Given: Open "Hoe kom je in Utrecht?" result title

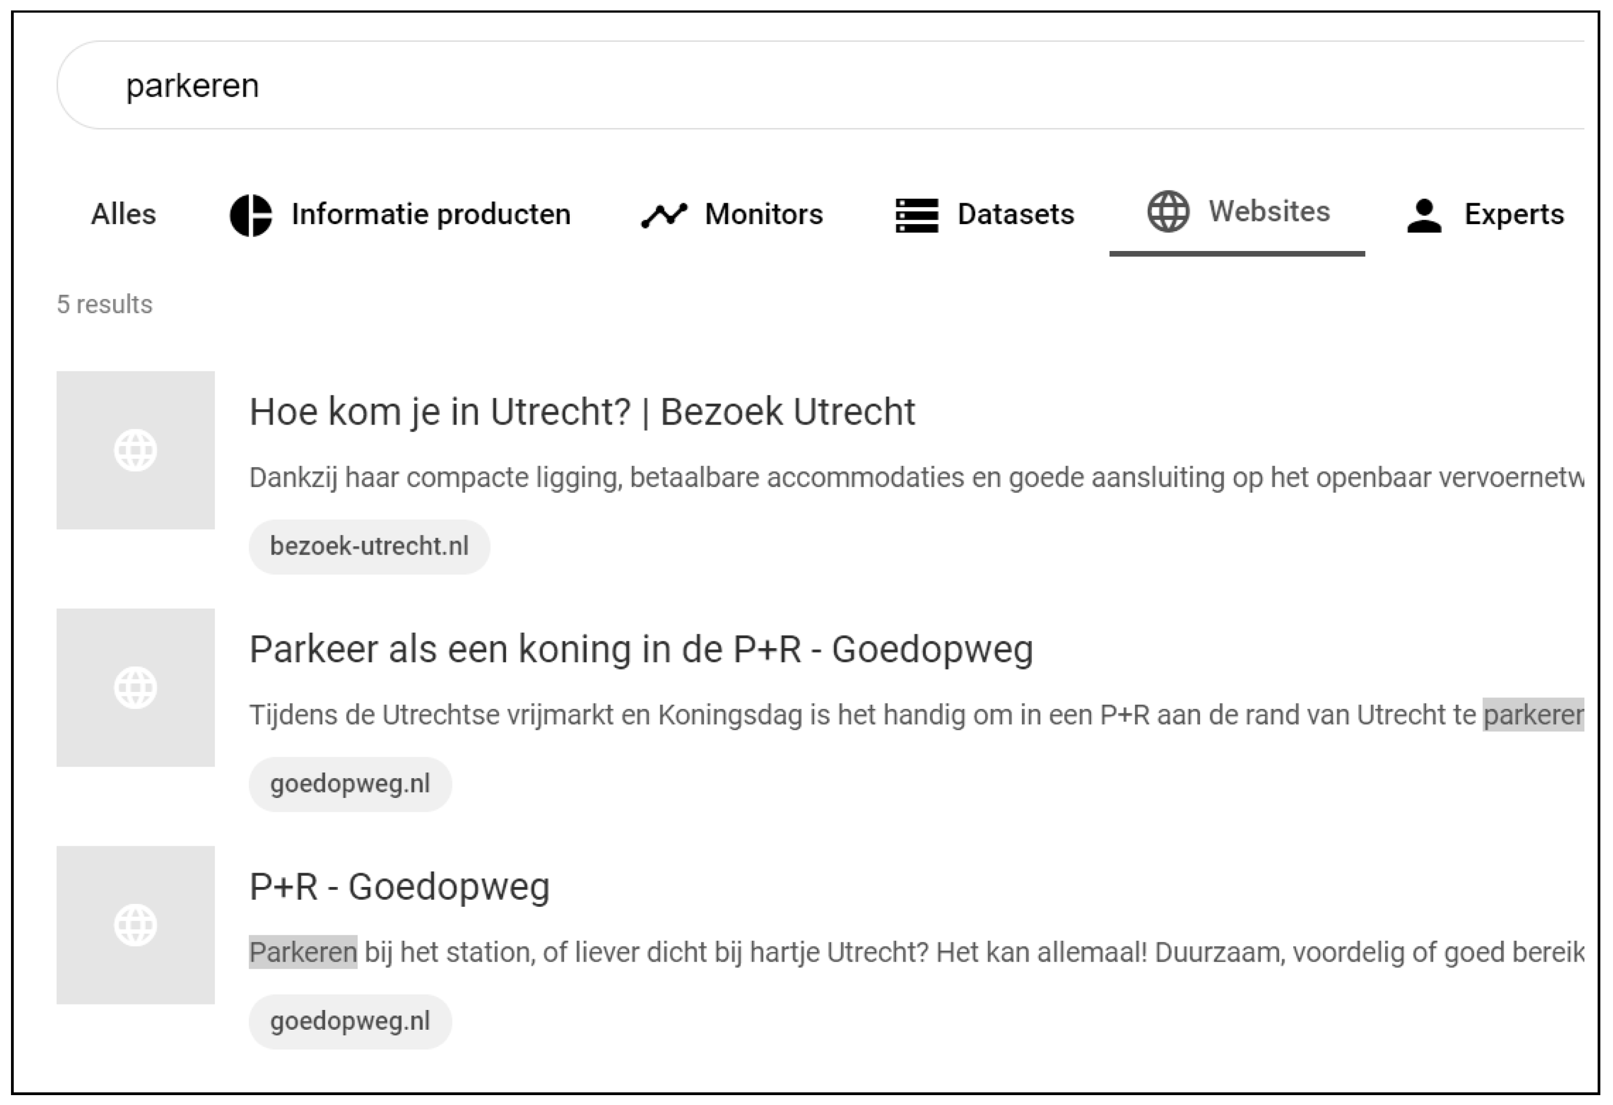Looking at the screenshot, I should tap(582, 412).
